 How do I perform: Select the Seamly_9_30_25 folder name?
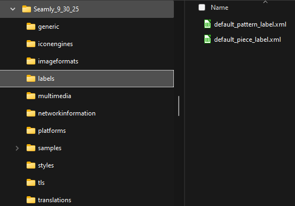(x=56, y=9)
